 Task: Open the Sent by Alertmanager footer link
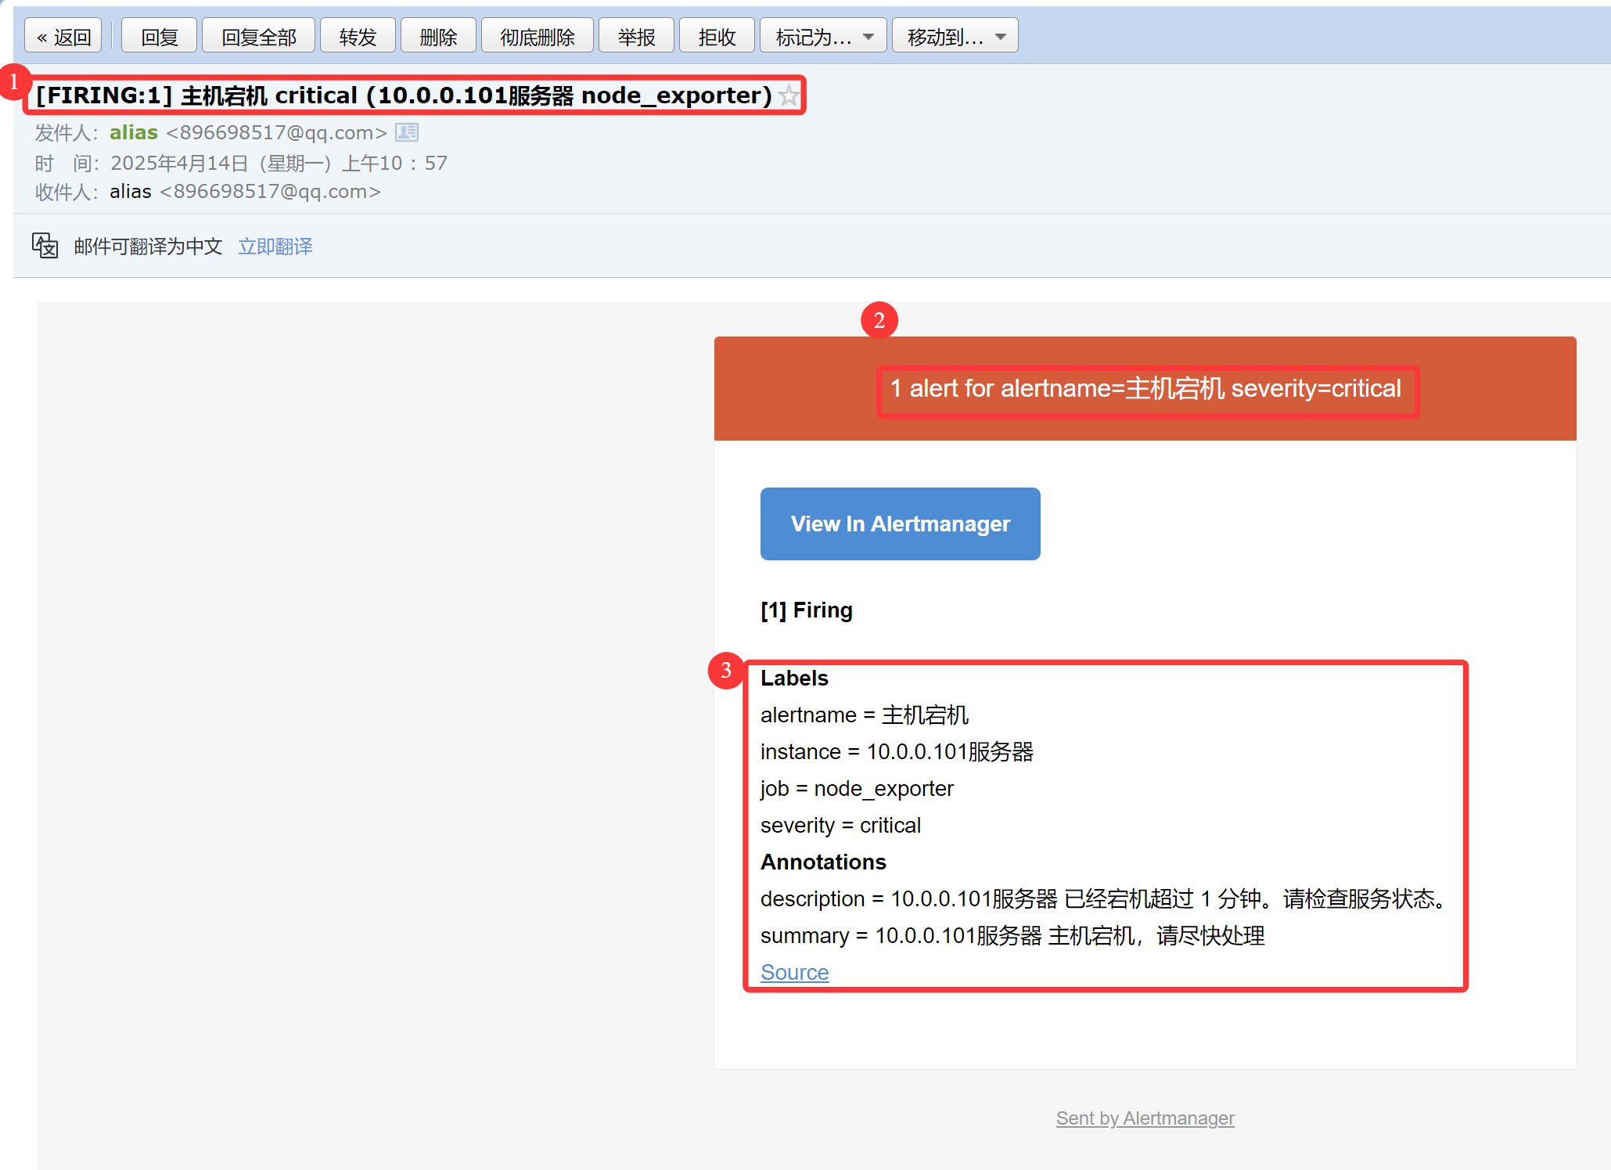(x=1145, y=1118)
